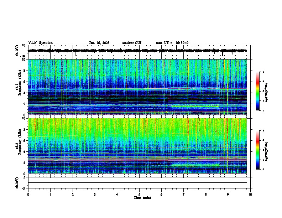Click the "8" minute tick label on time axis
The width and height of the screenshot is (282, 218).
(x=206, y=194)
